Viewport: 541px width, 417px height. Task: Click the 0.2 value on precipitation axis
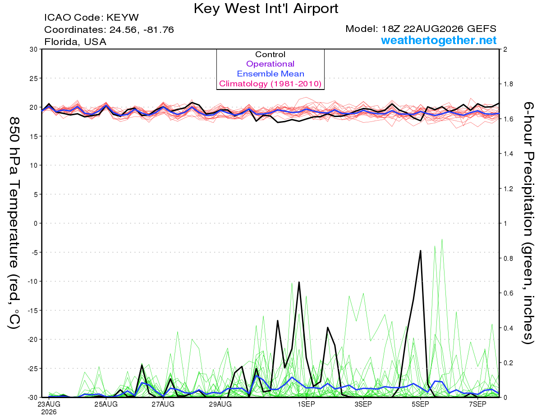pyautogui.click(x=508, y=363)
